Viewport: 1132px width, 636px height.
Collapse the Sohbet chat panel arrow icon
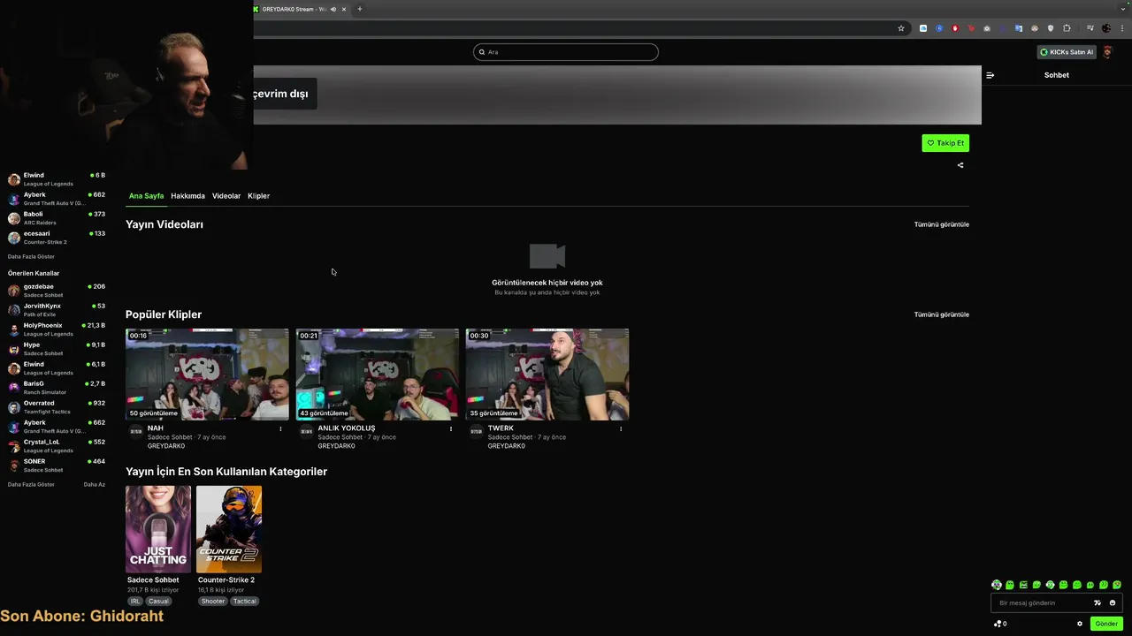(x=990, y=75)
